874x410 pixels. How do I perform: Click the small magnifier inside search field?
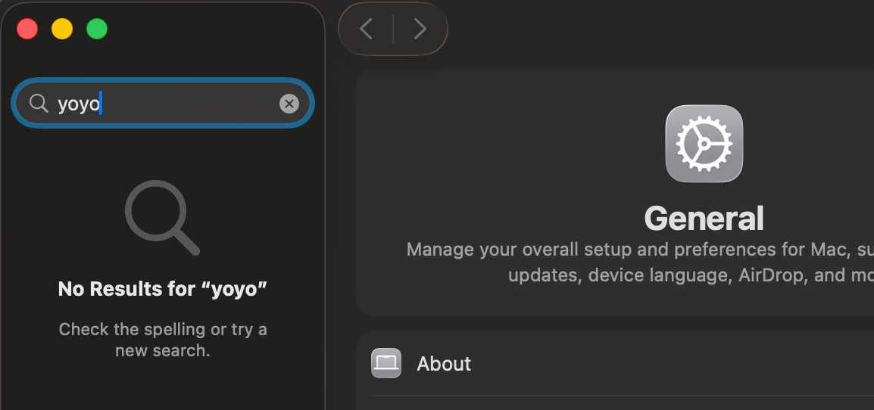pyautogui.click(x=39, y=103)
